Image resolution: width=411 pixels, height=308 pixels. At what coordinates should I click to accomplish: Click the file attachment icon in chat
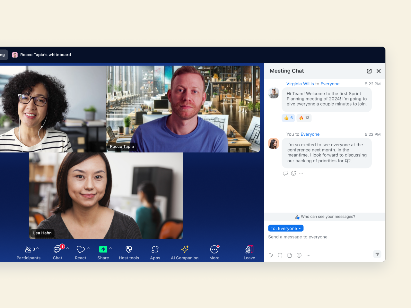290,255
